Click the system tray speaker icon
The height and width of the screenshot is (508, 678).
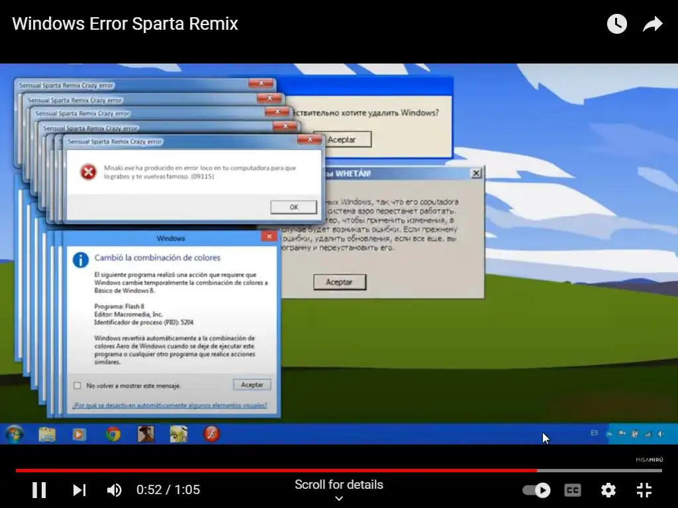660,434
